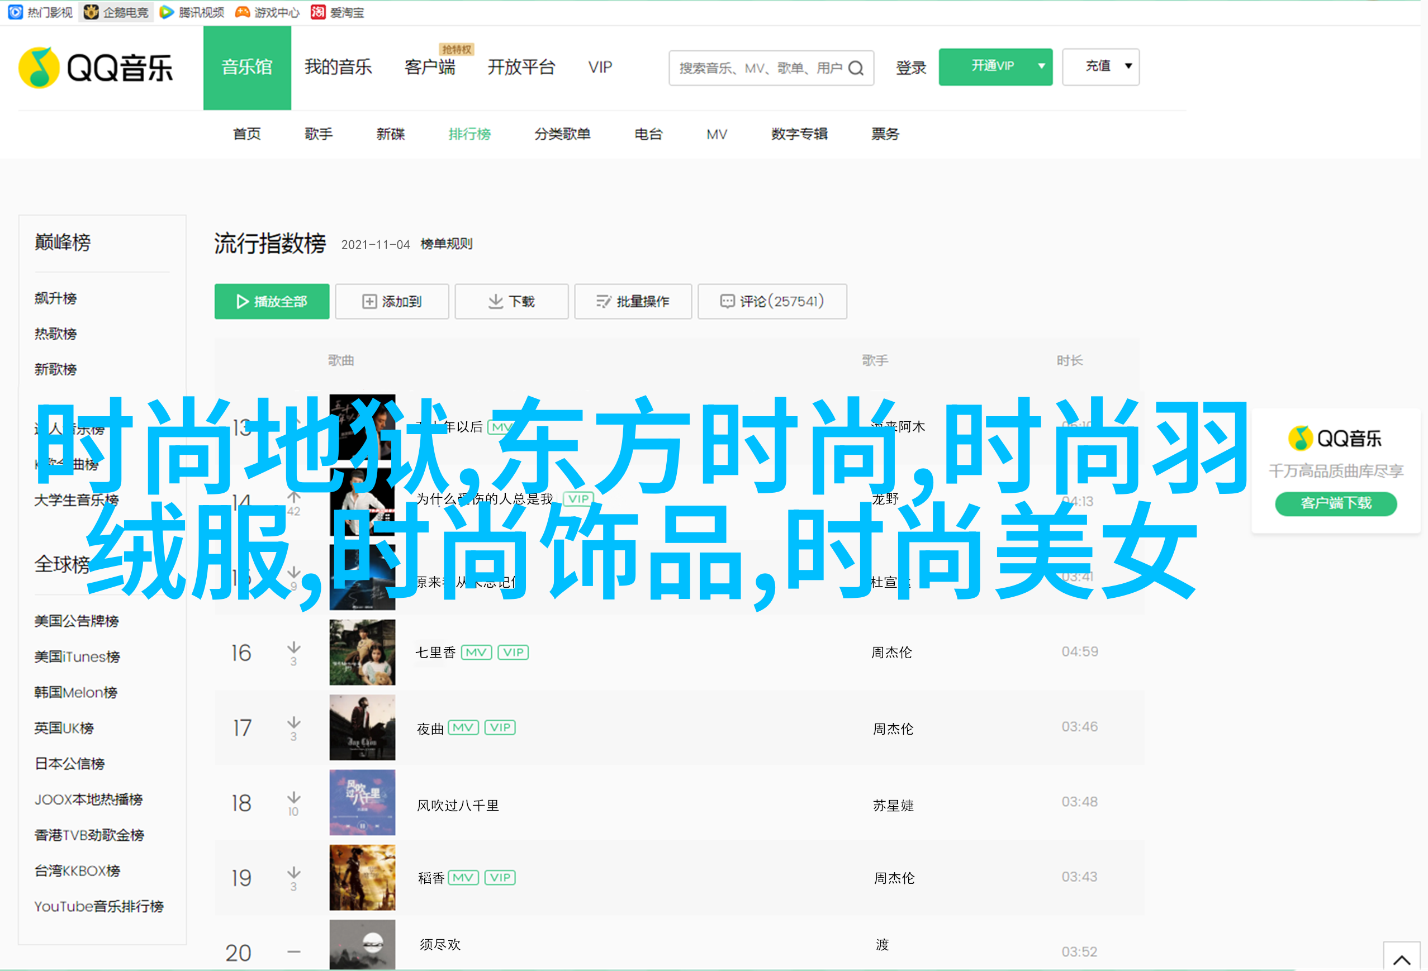1428x971 pixels.
Task: Click 批量操作 button
Action: [633, 301]
